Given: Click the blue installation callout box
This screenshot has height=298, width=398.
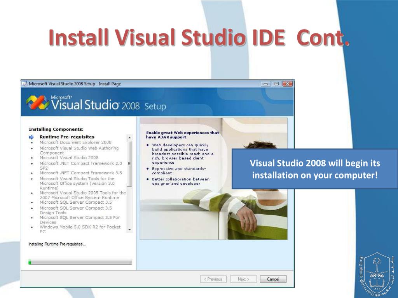Looking at the screenshot, I should coord(315,169).
